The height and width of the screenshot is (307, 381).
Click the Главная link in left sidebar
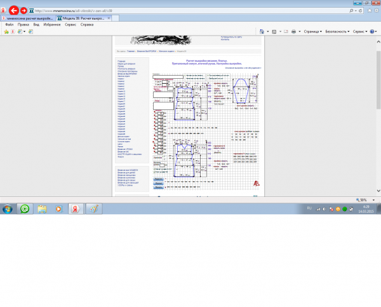pos(121,61)
